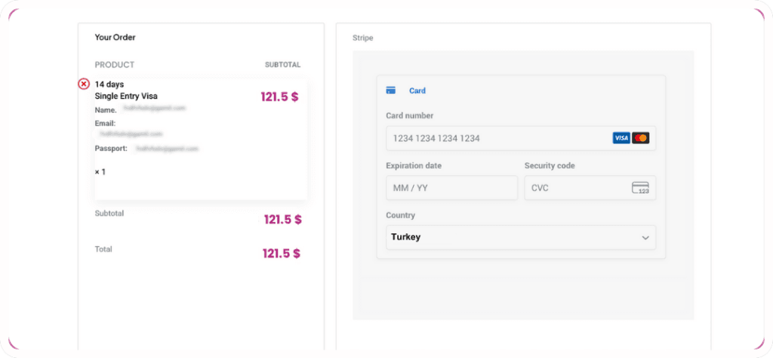This screenshot has width=773, height=358.
Task: Click the CVC card hint icon
Action: click(640, 188)
